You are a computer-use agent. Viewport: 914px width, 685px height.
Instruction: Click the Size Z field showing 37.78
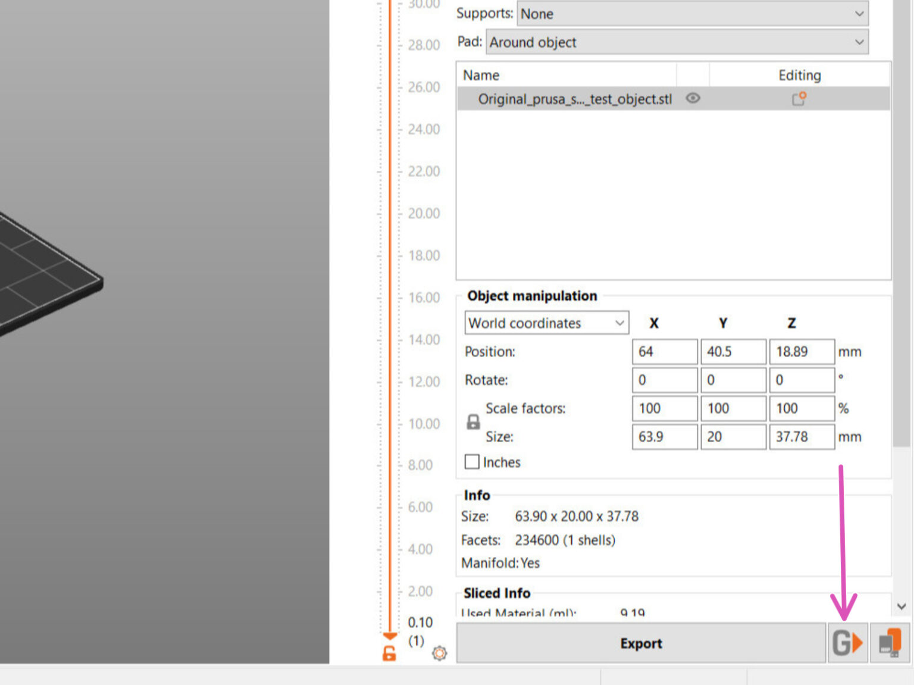pos(801,437)
